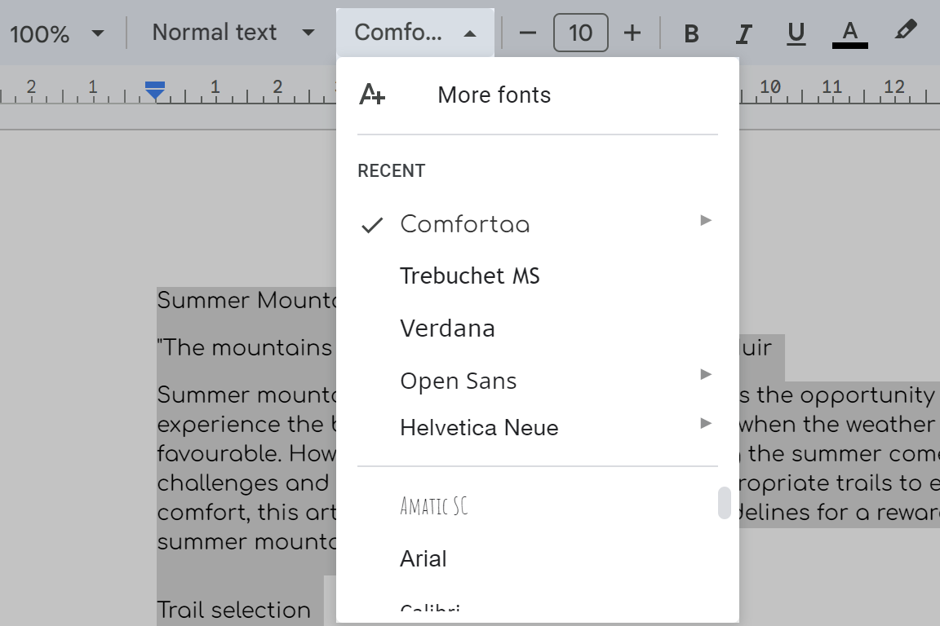Open the zoom level dropdown
The image size is (940, 626).
[57, 33]
